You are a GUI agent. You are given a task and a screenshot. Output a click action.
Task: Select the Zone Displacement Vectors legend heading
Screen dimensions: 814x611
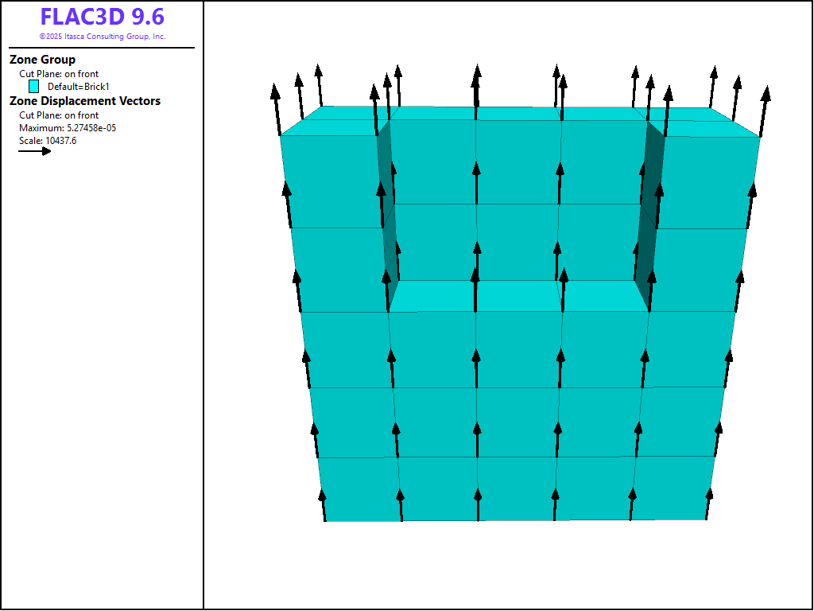point(85,101)
